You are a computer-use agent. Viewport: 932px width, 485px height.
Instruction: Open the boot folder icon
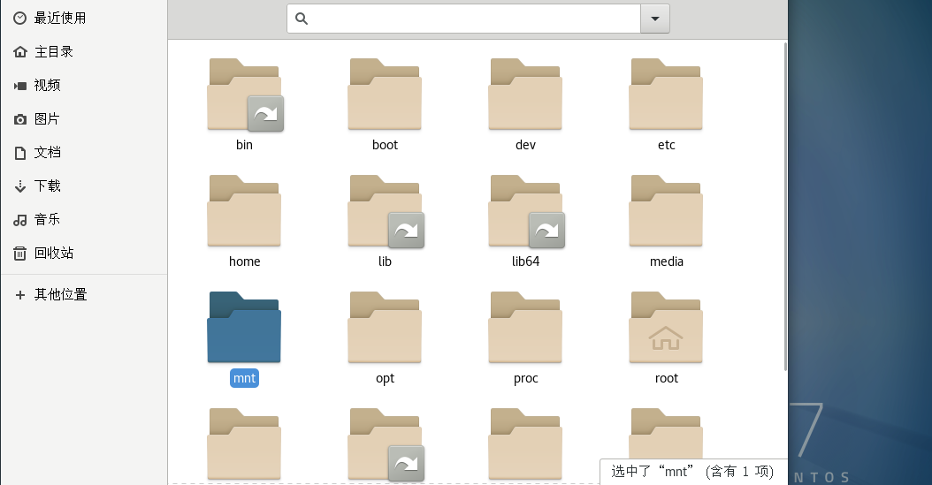(x=385, y=95)
